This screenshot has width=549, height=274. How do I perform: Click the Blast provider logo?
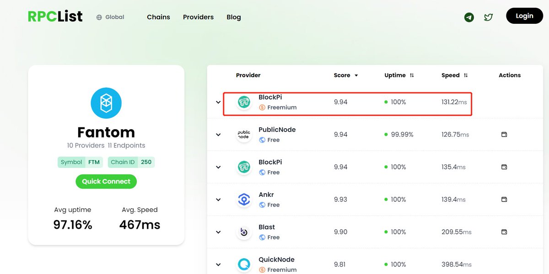(x=244, y=232)
